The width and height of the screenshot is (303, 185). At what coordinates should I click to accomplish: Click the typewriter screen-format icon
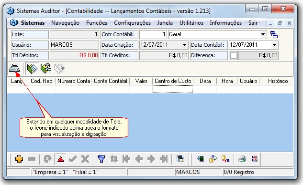[14, 68]
